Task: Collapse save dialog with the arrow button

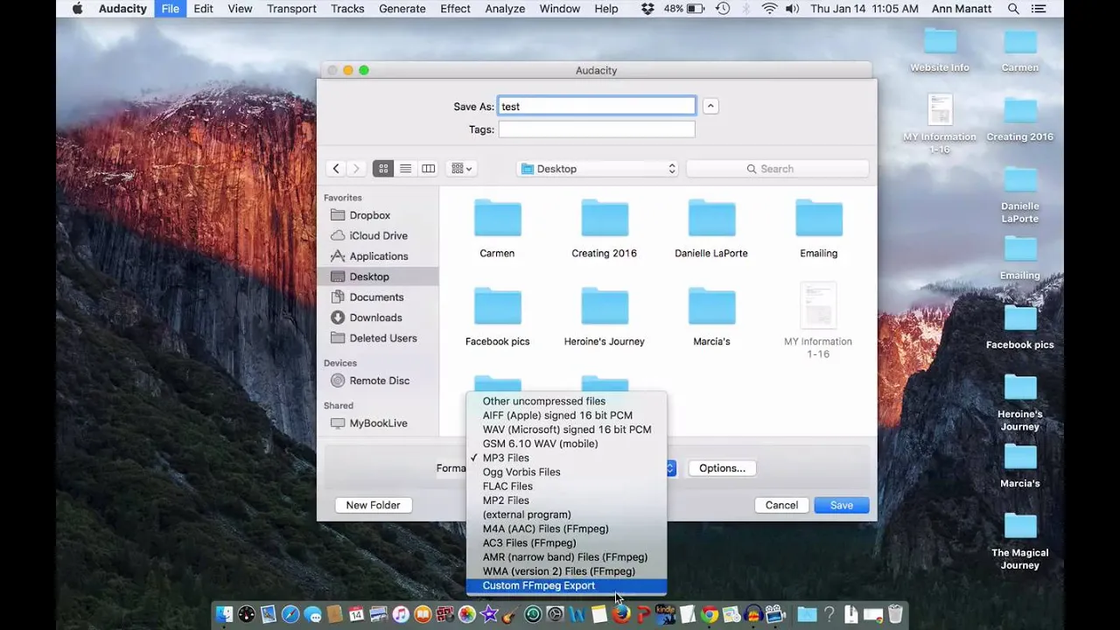Action: (710, 106)
